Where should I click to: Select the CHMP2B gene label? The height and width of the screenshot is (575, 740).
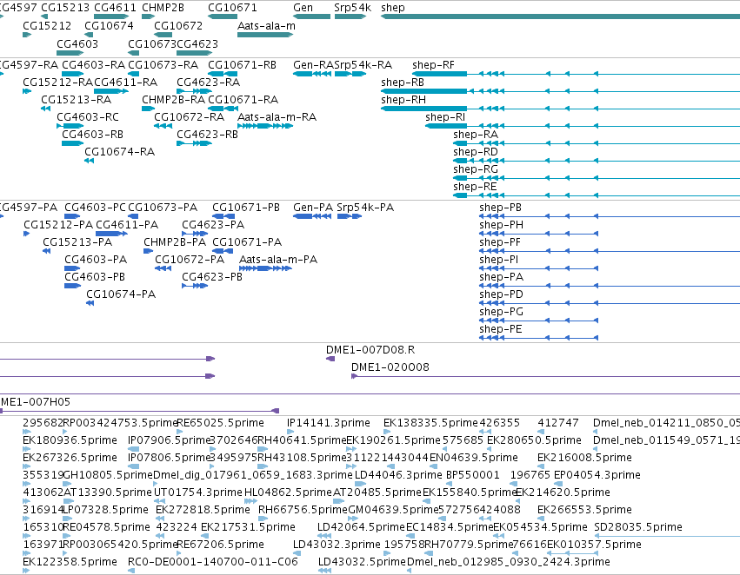(163, 8)
